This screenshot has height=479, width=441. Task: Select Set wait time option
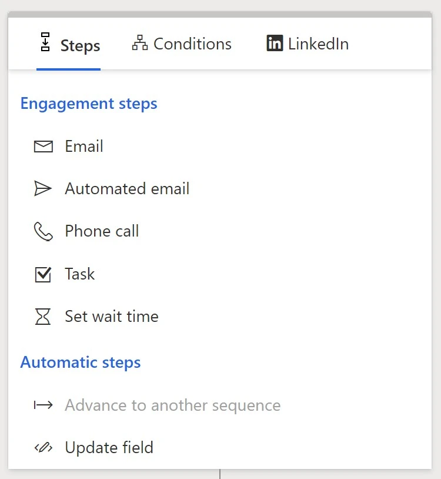(112, 317)
